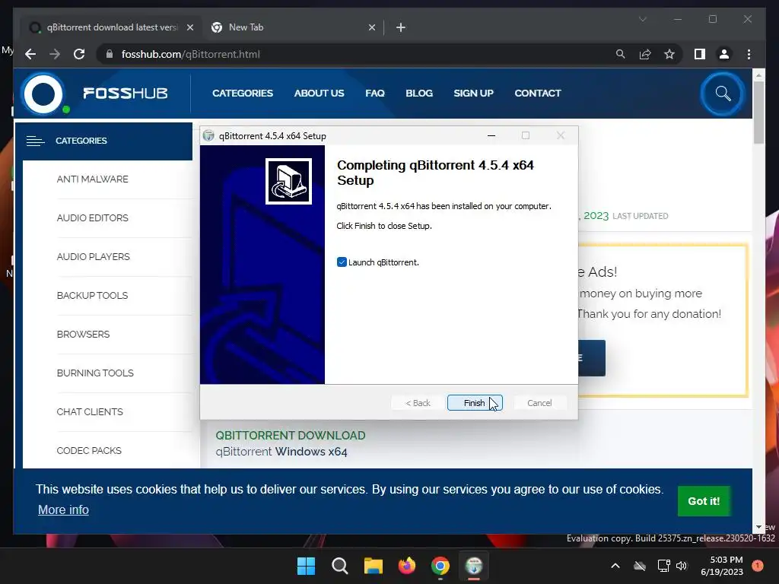Toggle sidebar CATEGORIES hamburger icon
The image size is (779, 584).
35,141
